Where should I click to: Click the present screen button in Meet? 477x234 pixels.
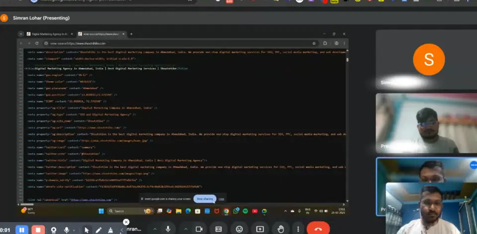pos(260,229)
